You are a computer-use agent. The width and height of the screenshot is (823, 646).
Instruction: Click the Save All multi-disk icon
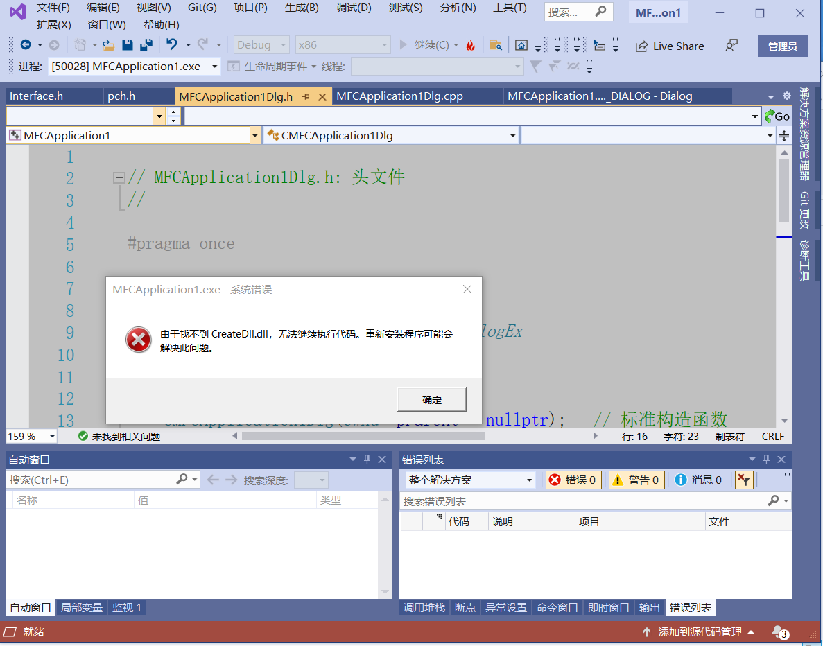click(x=146, y=45)
